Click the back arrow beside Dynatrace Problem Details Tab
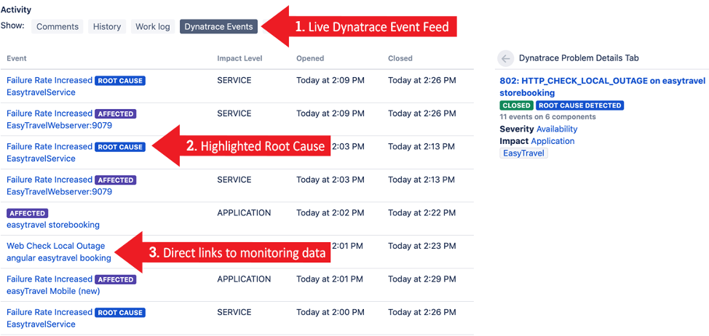 [505, 58]
